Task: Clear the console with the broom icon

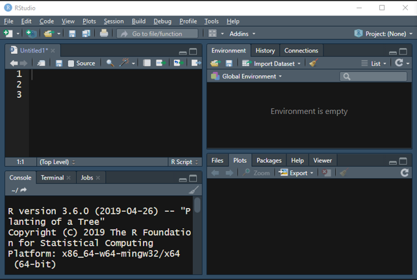Action: tap(194, 190)
